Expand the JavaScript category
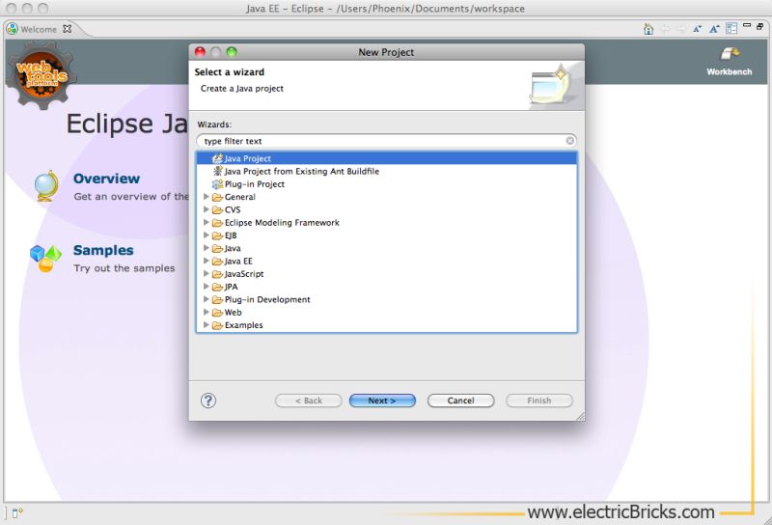 tap(207, 273)
